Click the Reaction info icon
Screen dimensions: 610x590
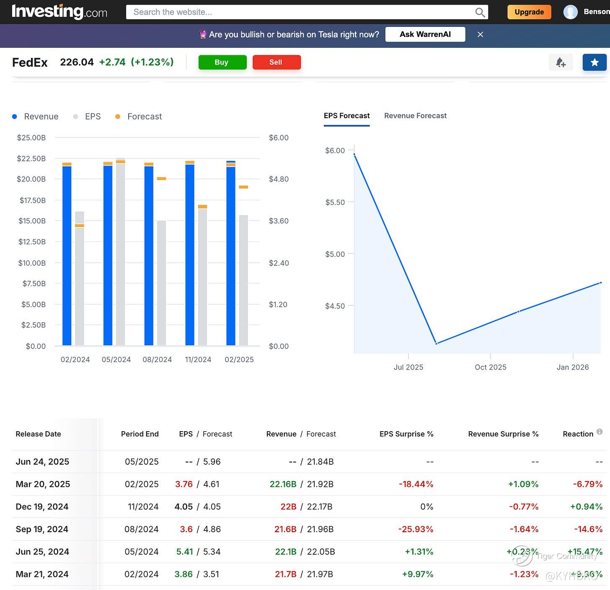pyautogui.click(x=600, y=432)
